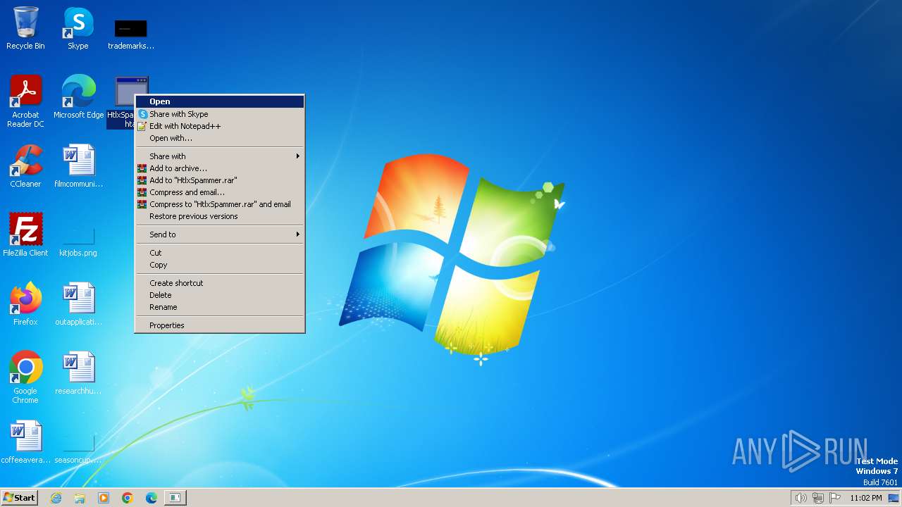Click the volume speaker tray icon
The width and height of the screenshot is (902, 507).
coord(801,498)
